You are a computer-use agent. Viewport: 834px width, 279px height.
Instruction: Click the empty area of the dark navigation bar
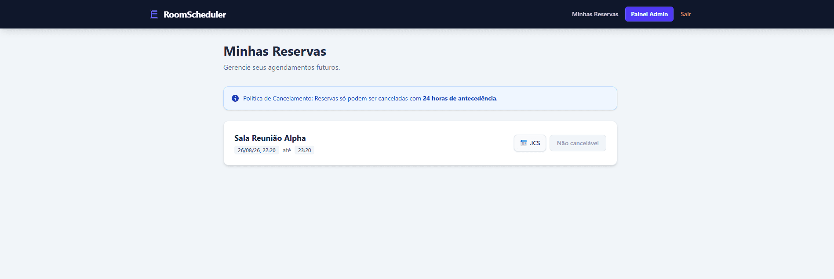396,14
